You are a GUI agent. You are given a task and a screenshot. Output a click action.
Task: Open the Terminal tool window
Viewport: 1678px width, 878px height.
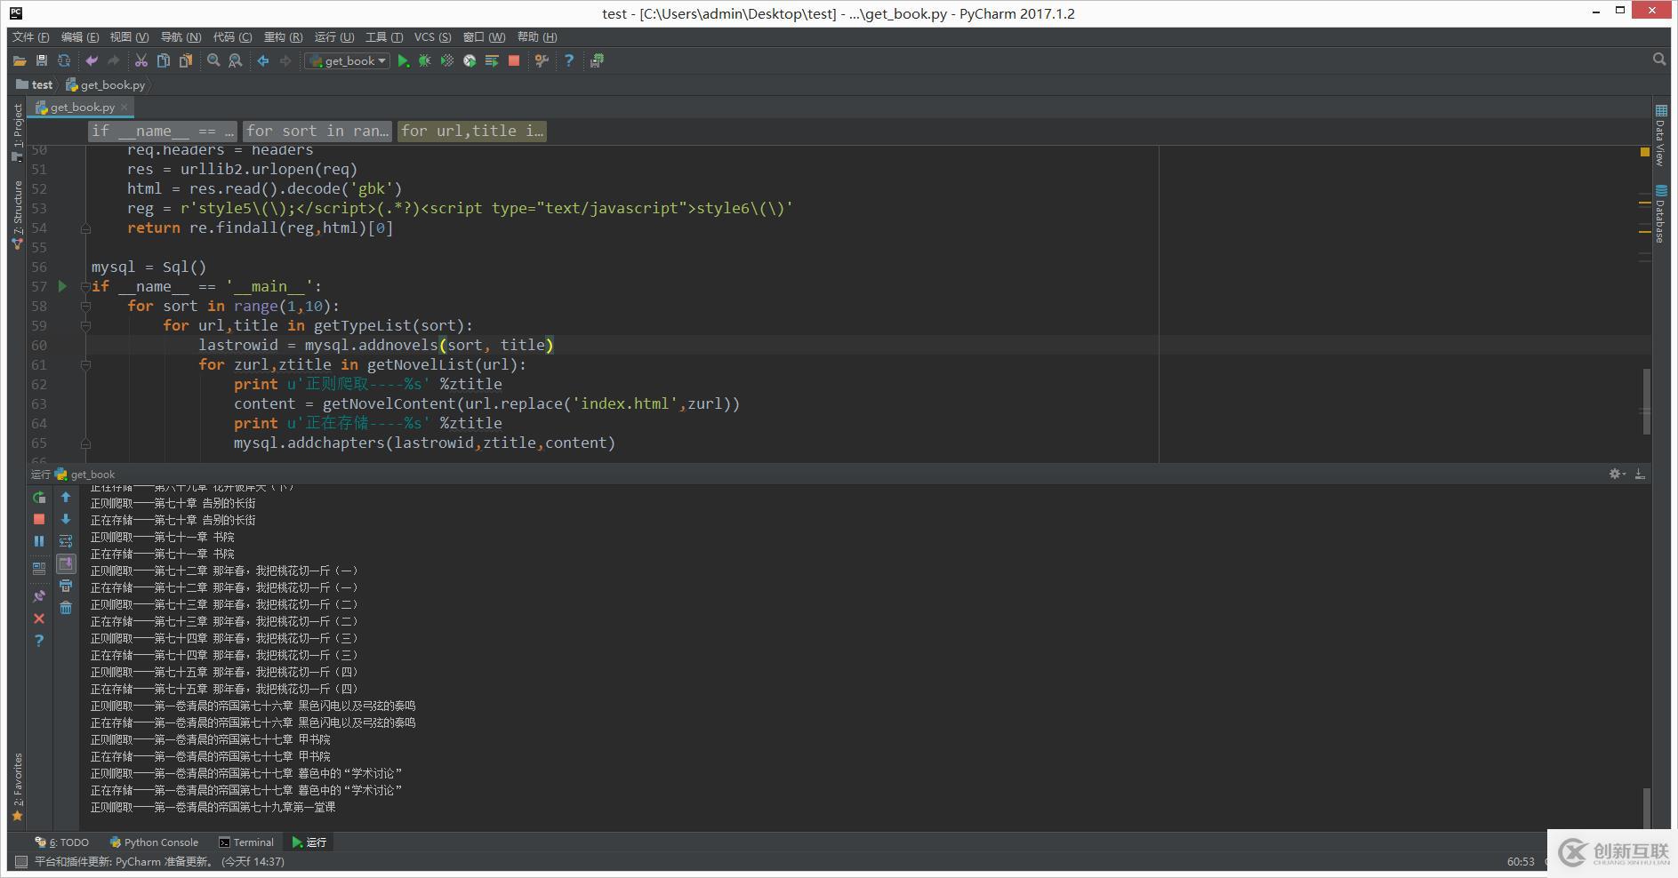246,842
